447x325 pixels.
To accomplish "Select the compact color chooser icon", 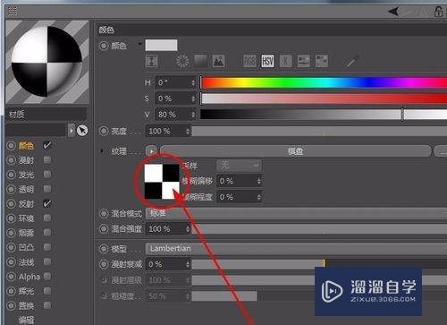I will 152,61.
